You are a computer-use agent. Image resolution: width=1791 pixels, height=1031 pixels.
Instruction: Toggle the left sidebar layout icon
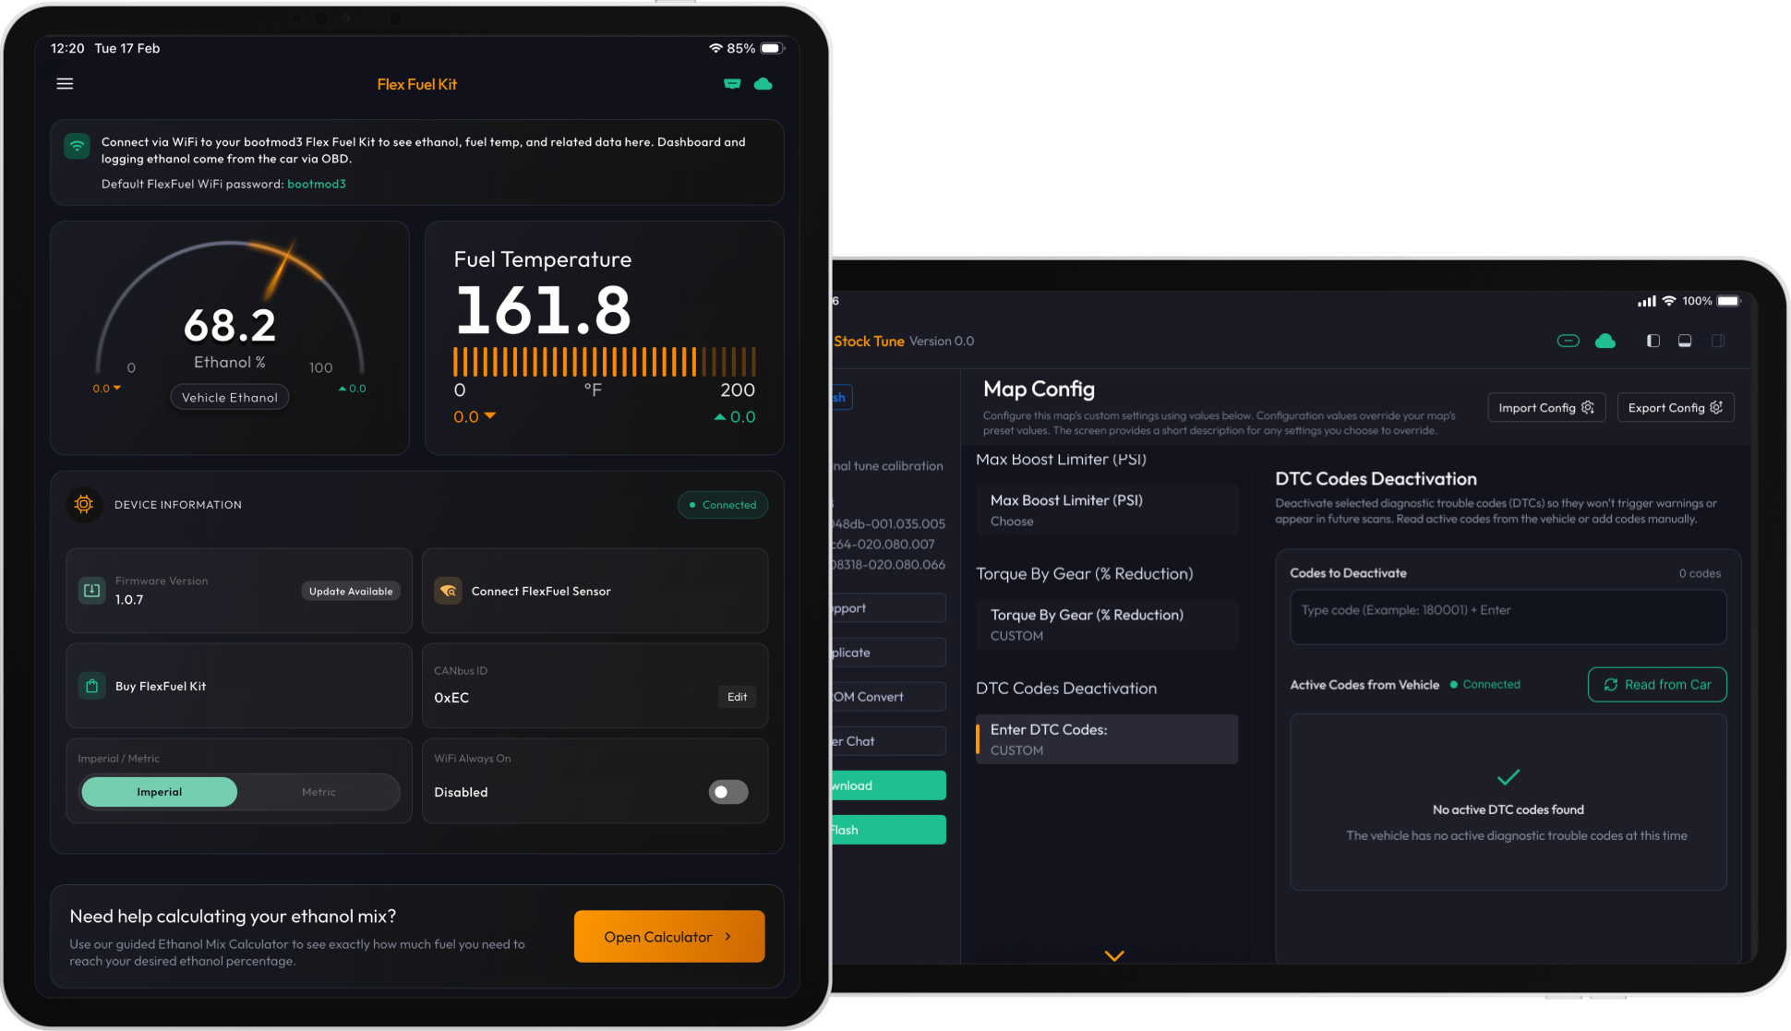1653,341
